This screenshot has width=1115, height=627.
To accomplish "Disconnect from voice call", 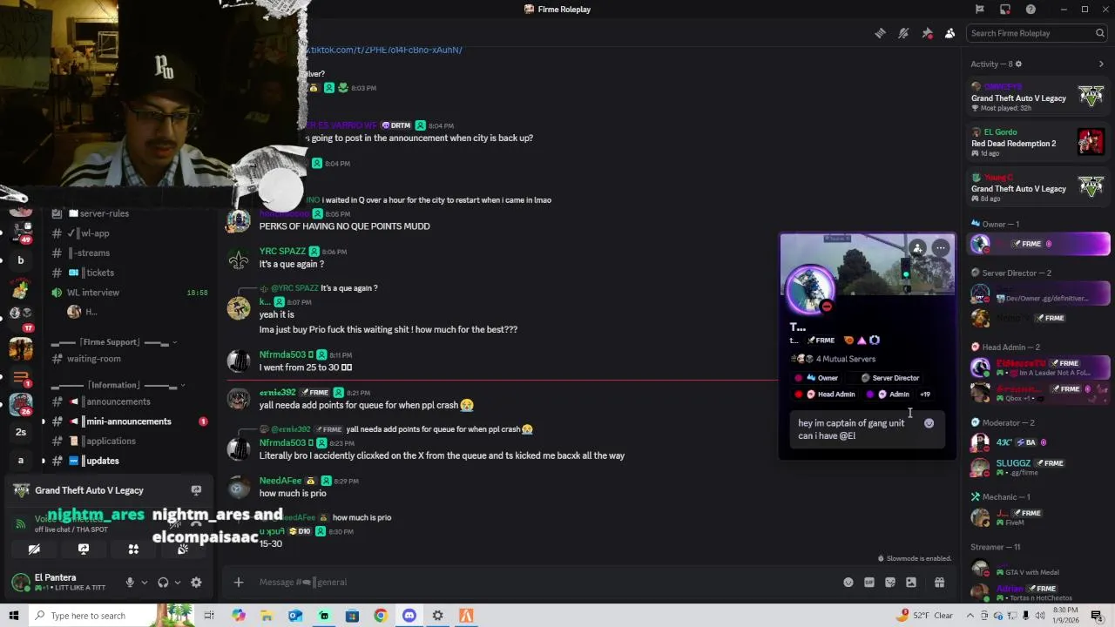I will coord(197,522).
